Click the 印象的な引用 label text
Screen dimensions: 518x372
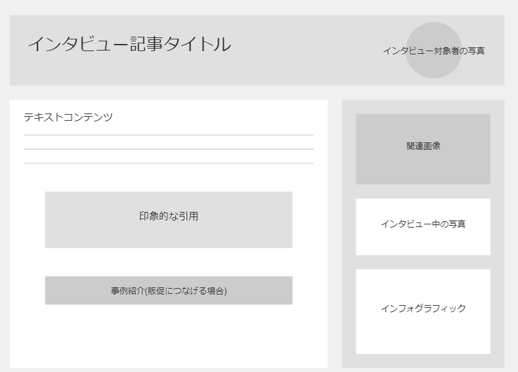(168, 217)
